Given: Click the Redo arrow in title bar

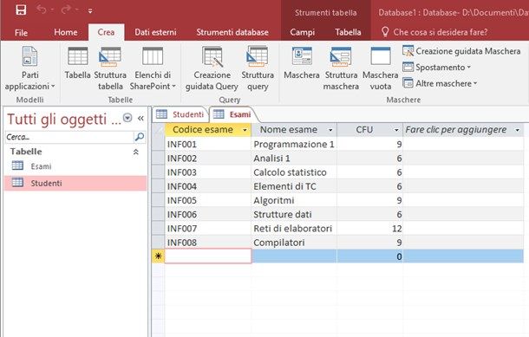Looking at the screenshot, I should (66, 10).
